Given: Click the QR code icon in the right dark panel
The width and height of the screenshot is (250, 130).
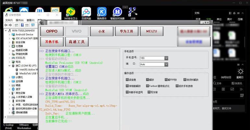Looking at the screenshot, I should 242,95.
